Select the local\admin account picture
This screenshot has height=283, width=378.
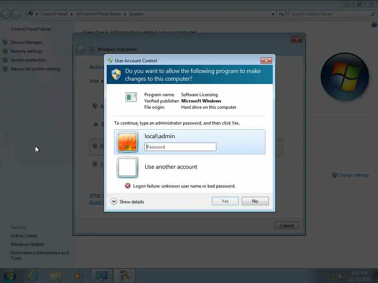(x=127, y=142)
